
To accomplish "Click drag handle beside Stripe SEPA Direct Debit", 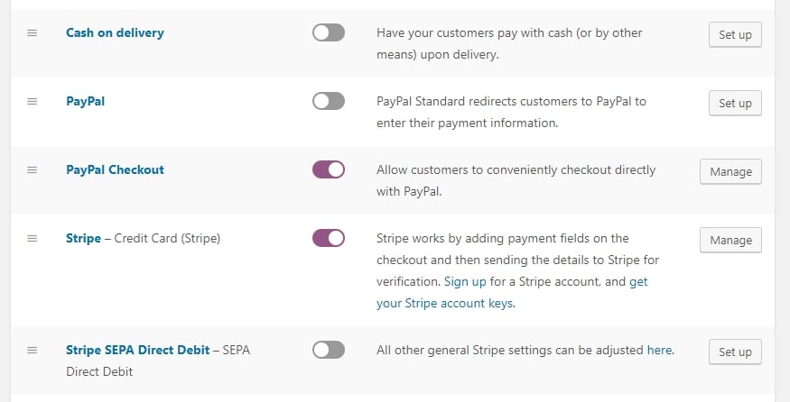I will [33, 350].
